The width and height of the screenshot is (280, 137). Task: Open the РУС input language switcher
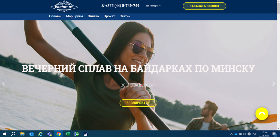click(254, 134)
